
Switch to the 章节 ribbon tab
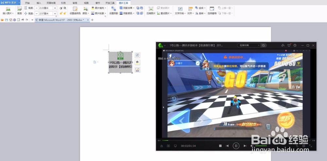pos(97,3)
